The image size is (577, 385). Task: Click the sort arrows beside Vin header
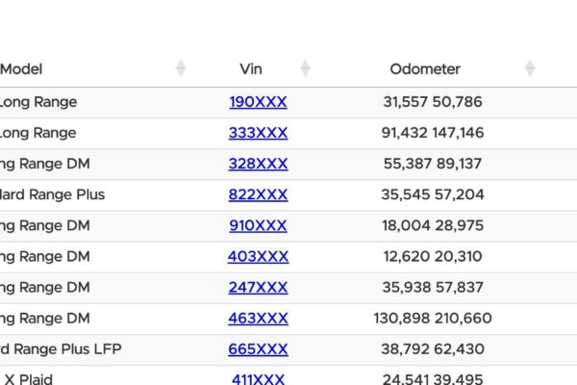305,69
